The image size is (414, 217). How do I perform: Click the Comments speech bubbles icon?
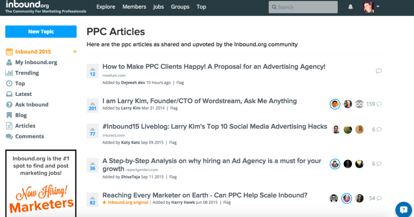coord(9,136)
